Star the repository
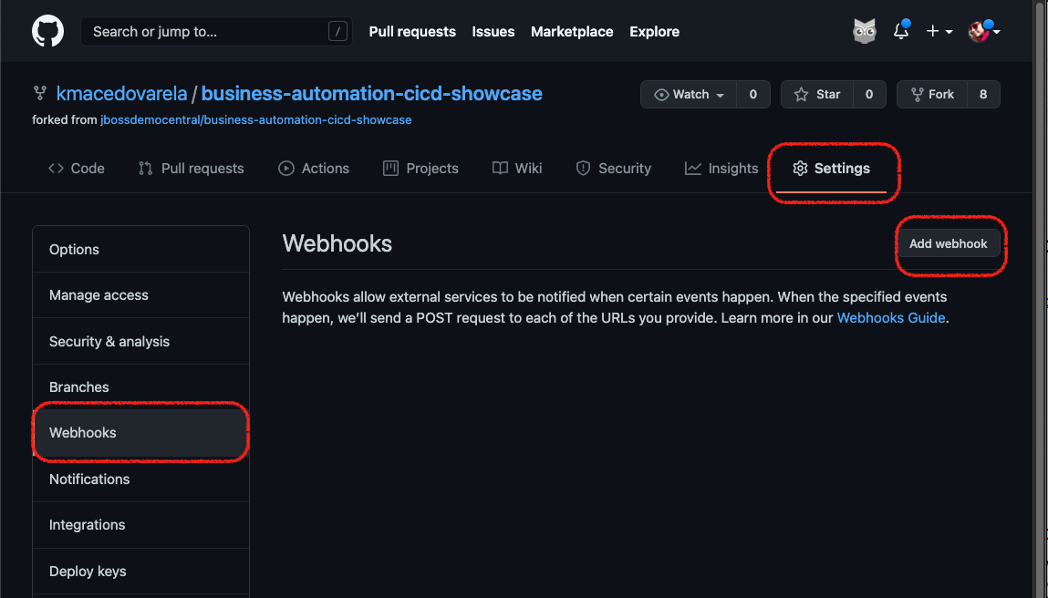Image resolution: width=1048 pixels, height=598 pixels. pos(816,94)
